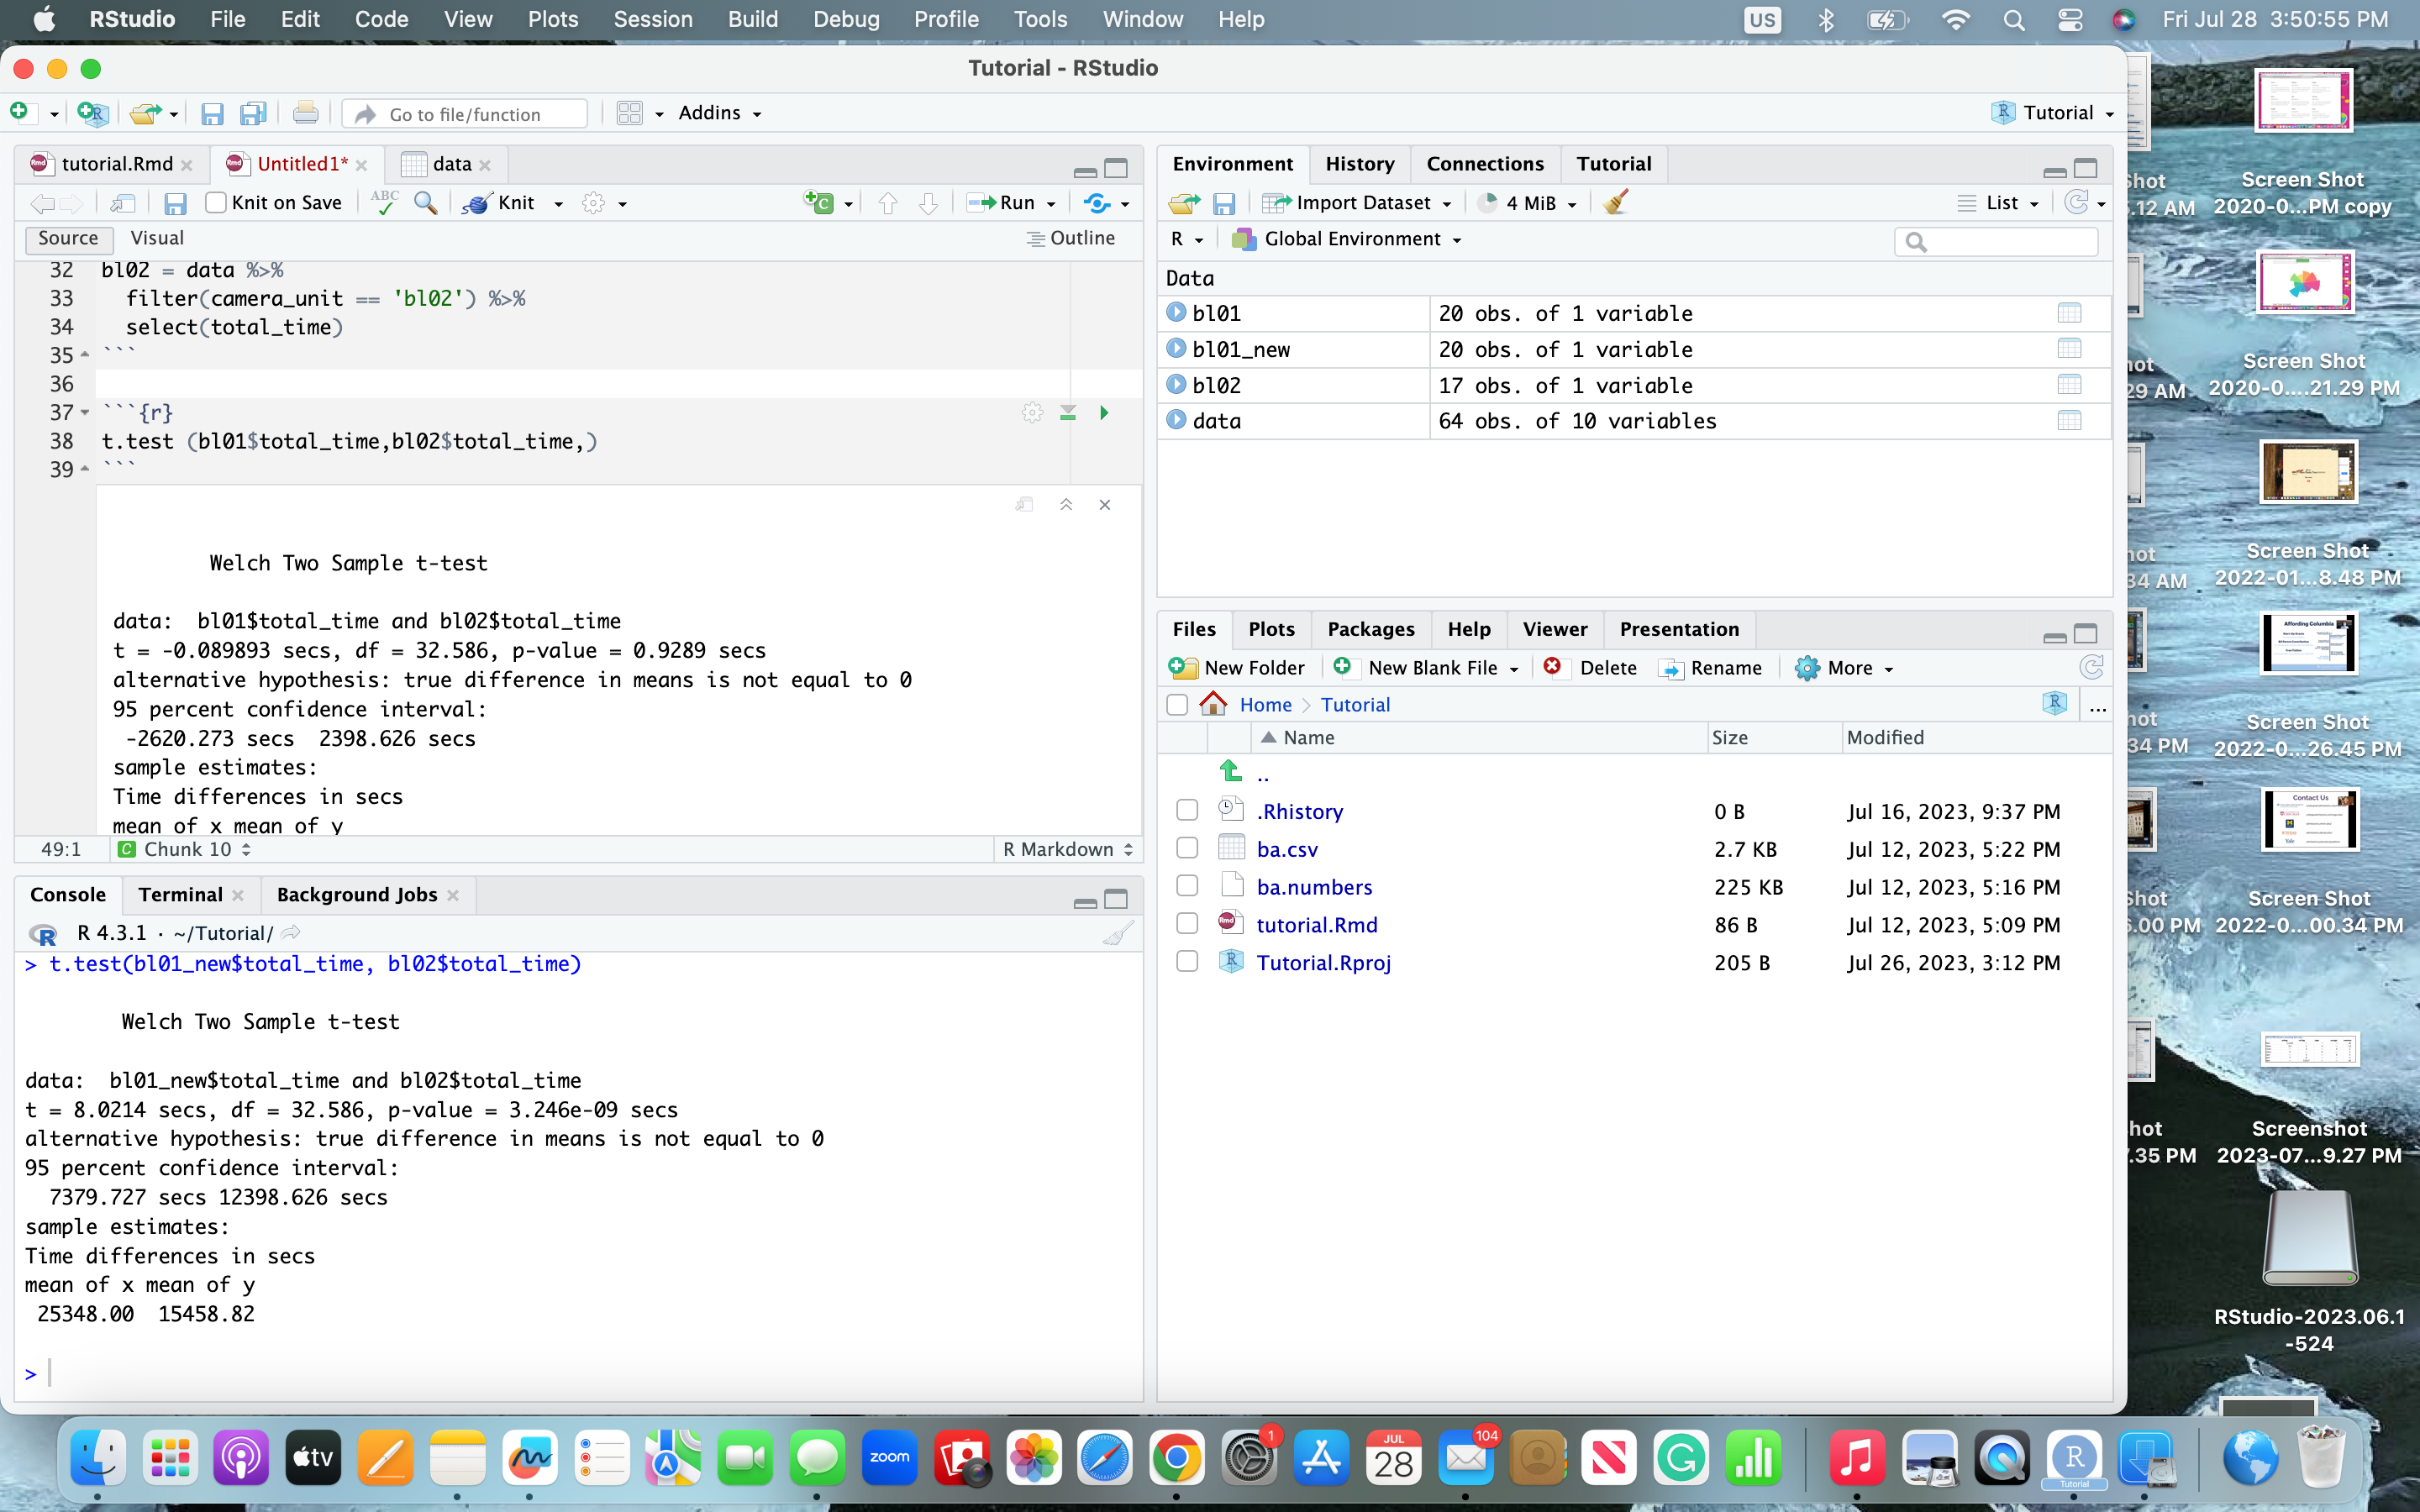This screenshot has height=1512, width=2420.
Task: Open the Import Dataset dropdown
Action: [1357, 203]
